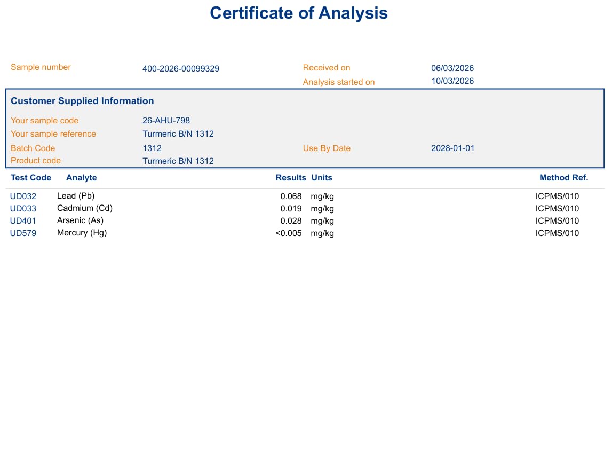612x449 pixels.
Task: Click the Analysis started on label
Action: click(338, 82)
